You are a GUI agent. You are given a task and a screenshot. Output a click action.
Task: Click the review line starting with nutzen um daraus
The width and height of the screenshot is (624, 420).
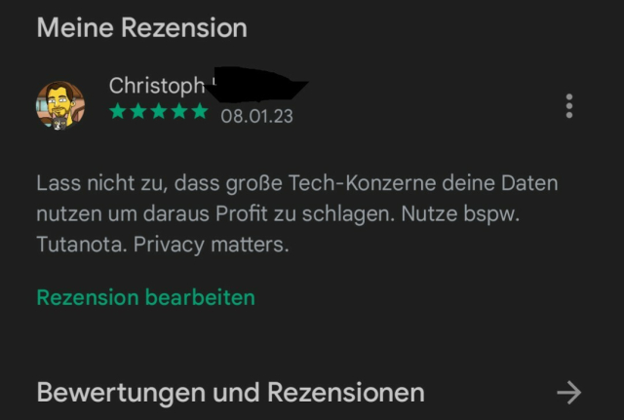pyautogui.click(x=278, y=214)
